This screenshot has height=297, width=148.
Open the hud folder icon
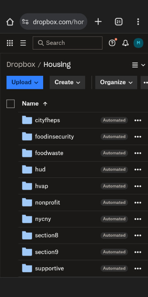[x=27, y=169]
